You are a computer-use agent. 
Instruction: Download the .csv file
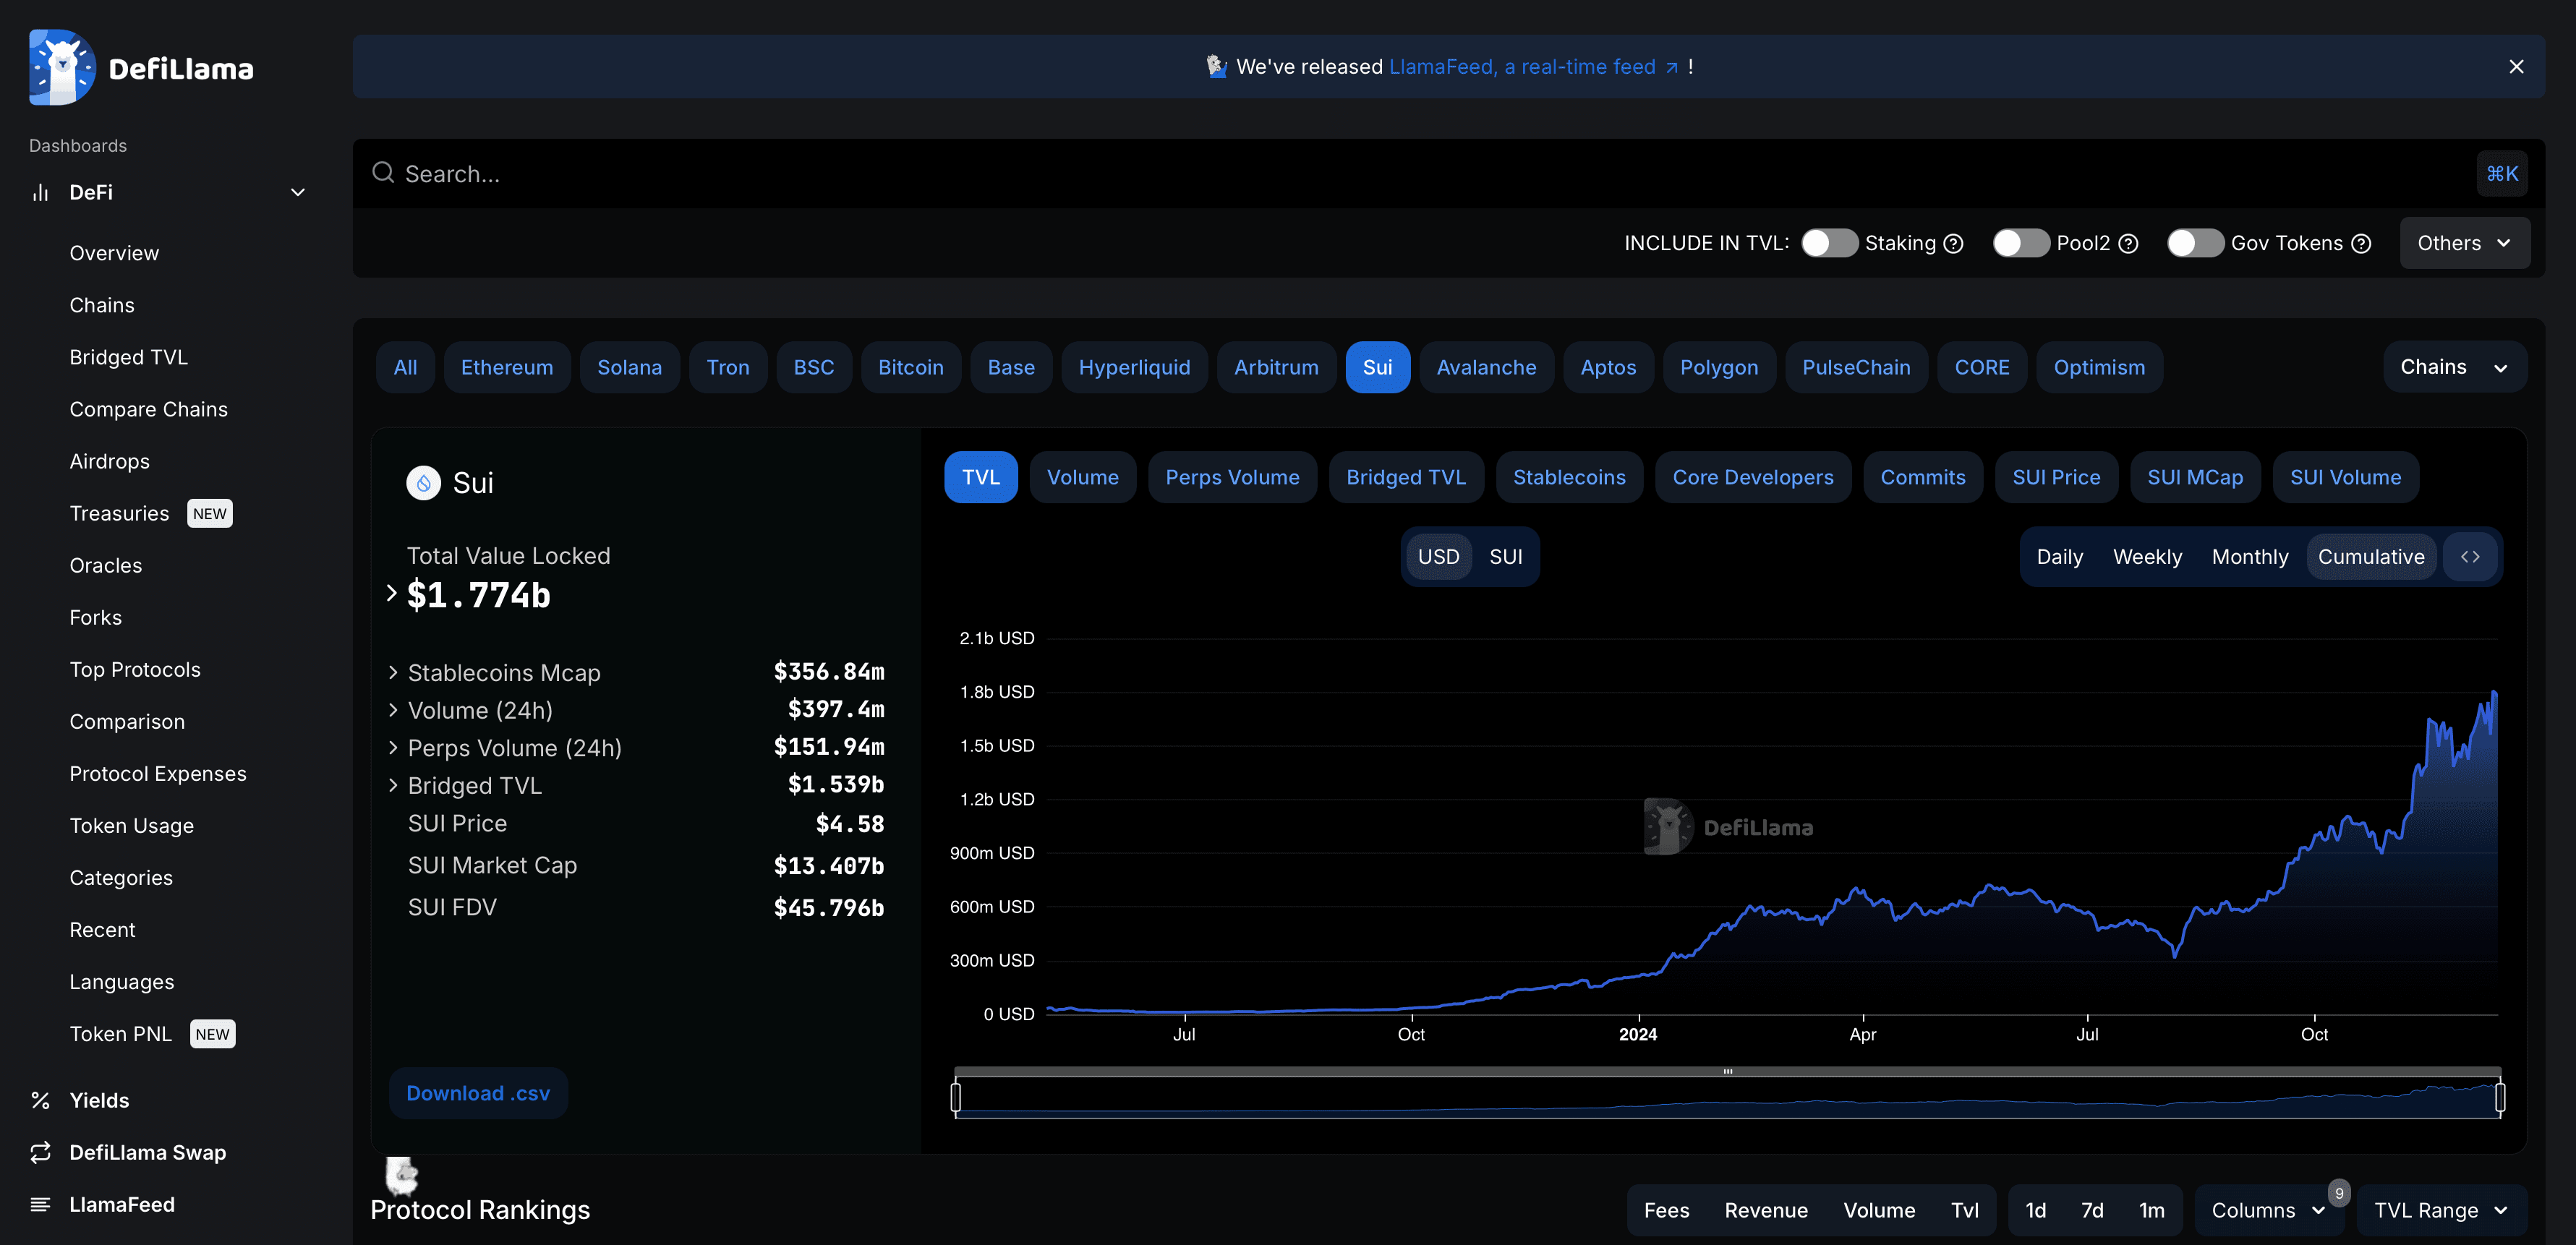pos(478,1093)
